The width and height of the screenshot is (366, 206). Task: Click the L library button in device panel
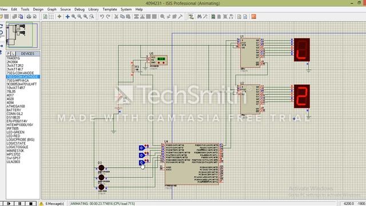click(13, 54)
